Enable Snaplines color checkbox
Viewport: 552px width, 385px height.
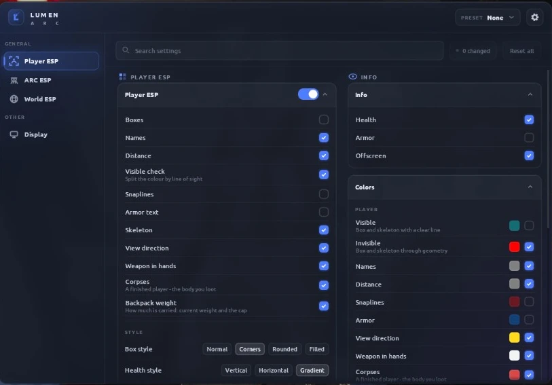point(529,301)
